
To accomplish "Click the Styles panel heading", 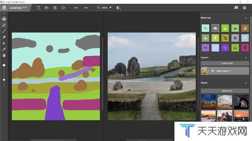I will click(x=204, y=83).
